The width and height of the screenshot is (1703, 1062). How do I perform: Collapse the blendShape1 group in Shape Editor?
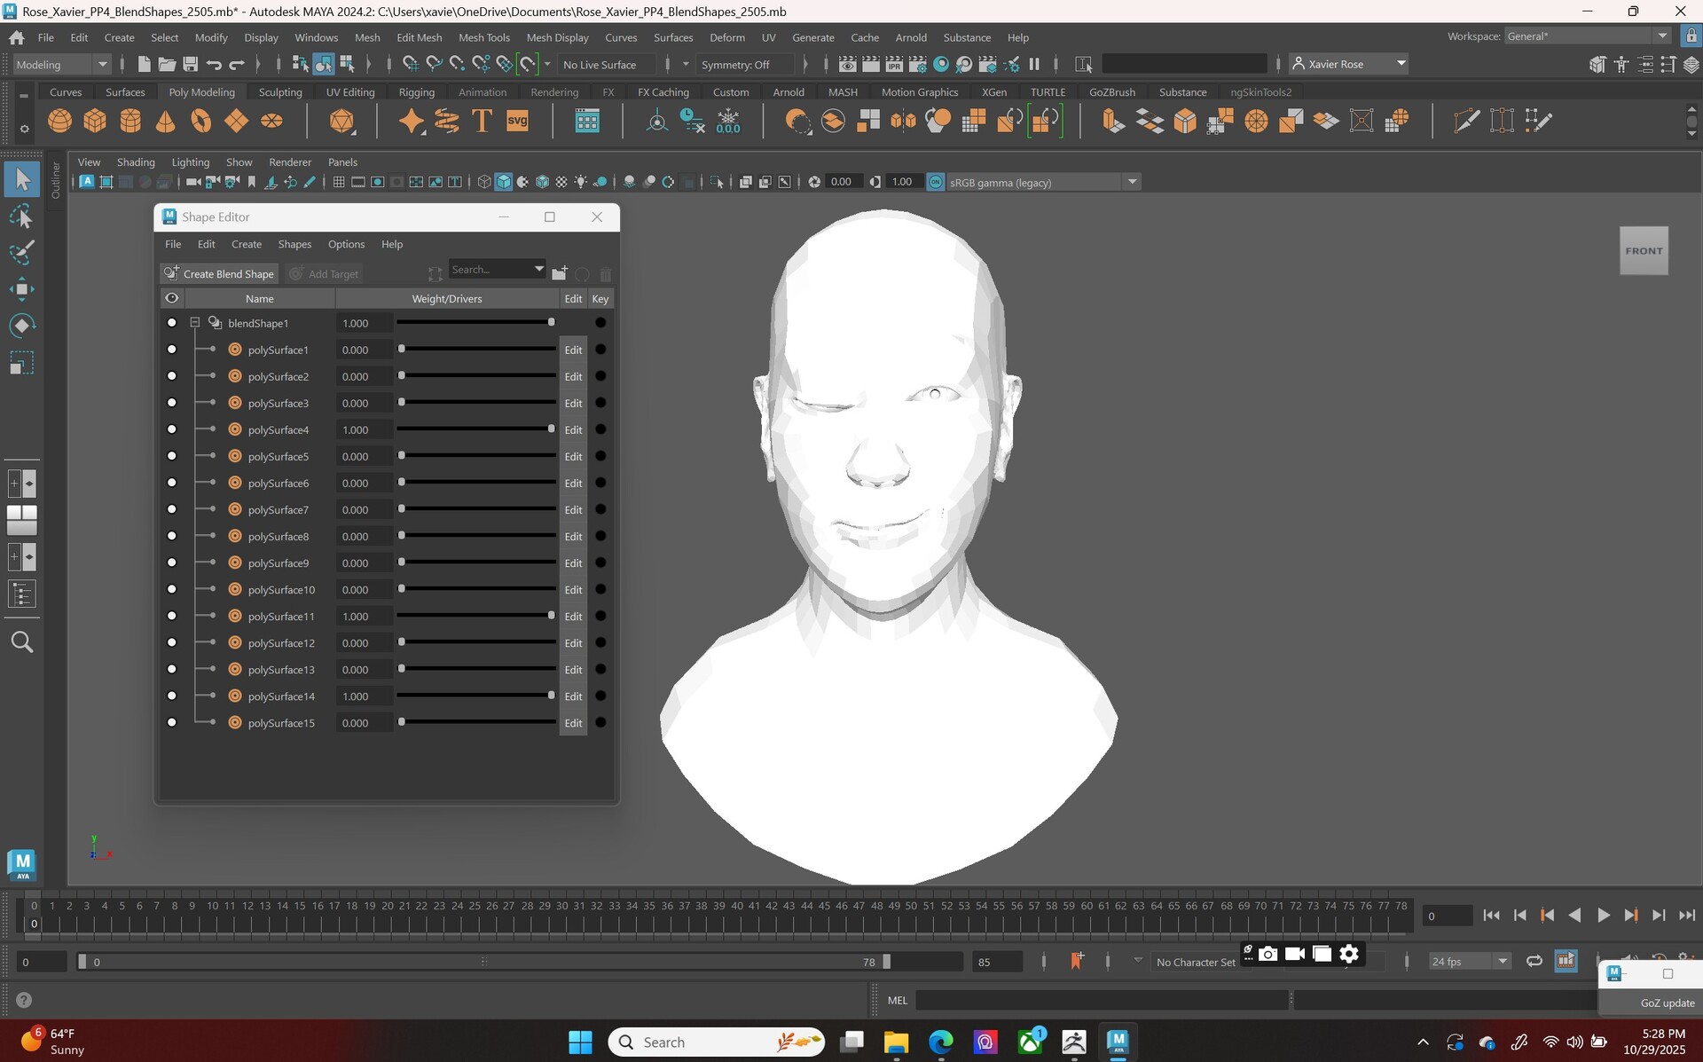(195, 322)
